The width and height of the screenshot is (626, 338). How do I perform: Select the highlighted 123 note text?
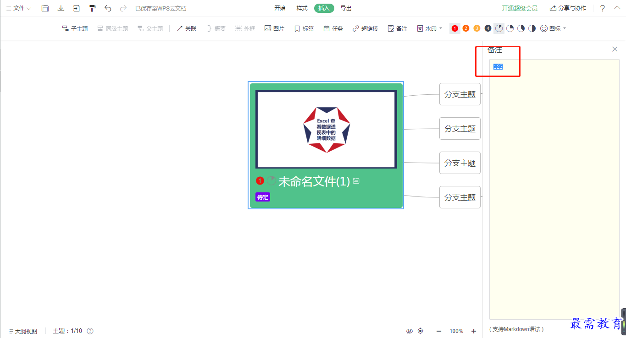(498, 67)
